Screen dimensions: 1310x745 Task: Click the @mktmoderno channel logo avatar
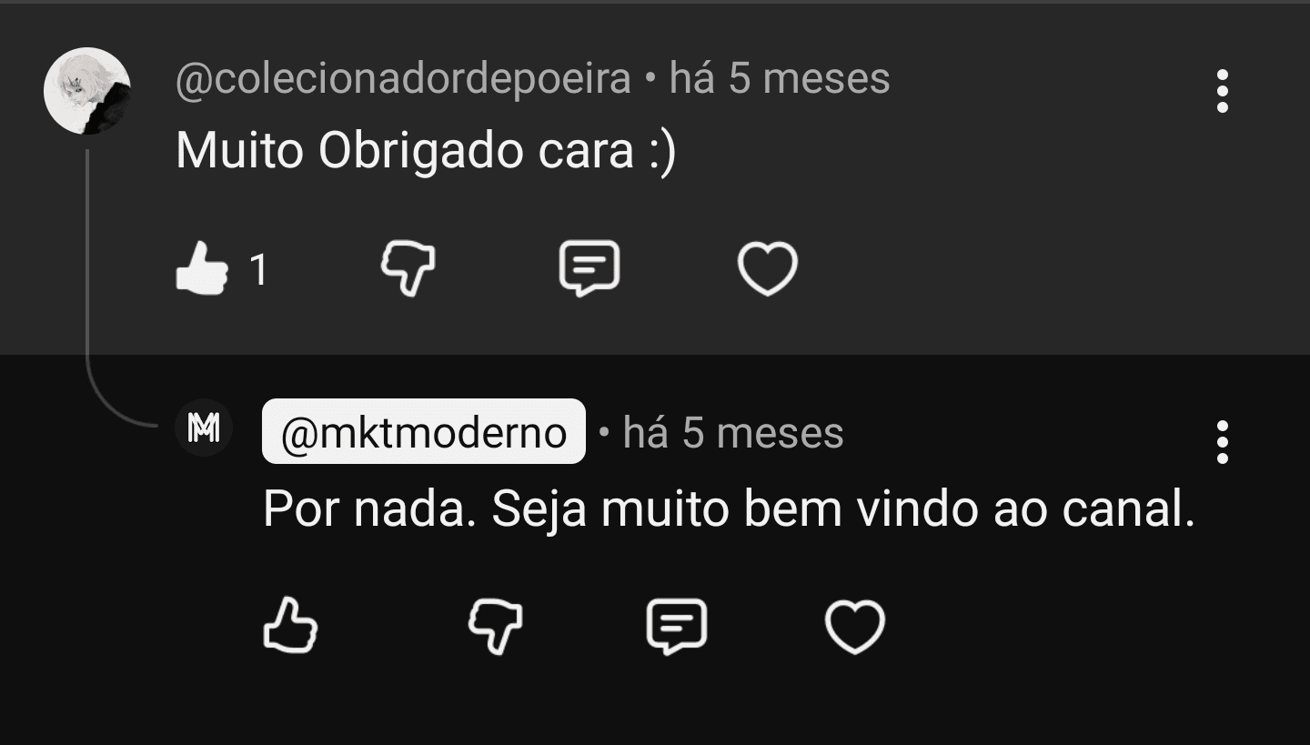203,428
